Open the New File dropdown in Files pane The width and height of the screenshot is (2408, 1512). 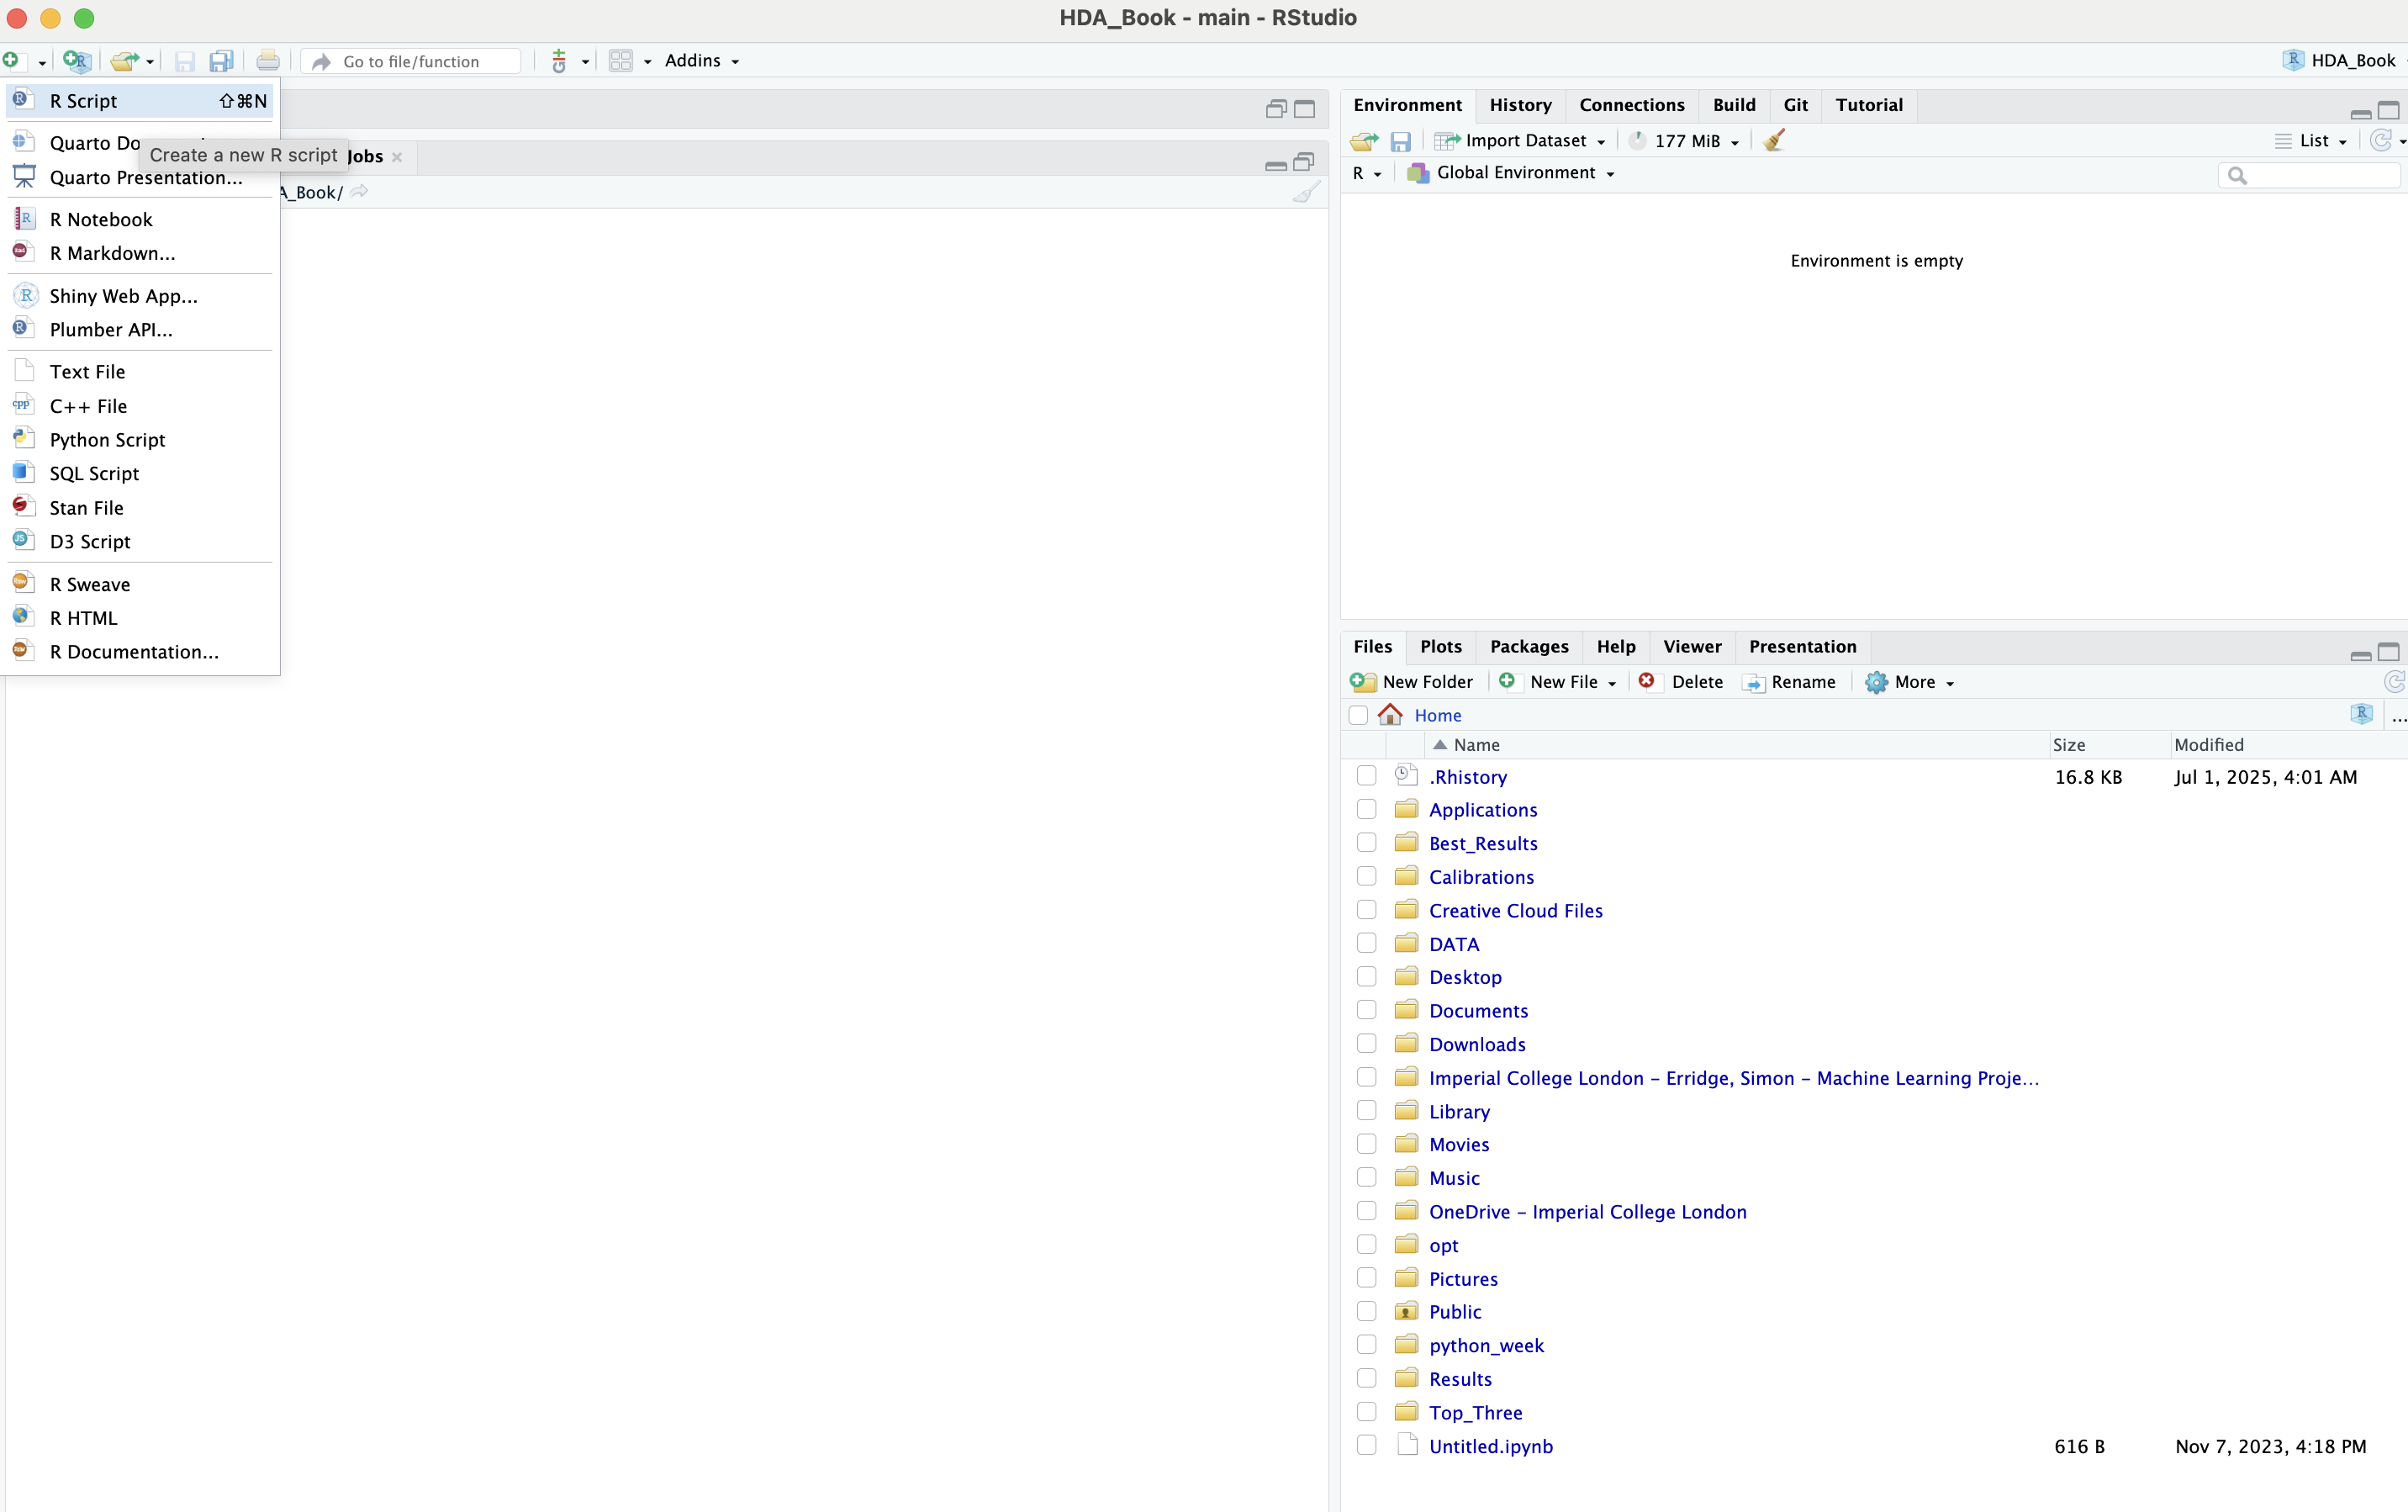pyautogui.click(x=1558, y=682)
